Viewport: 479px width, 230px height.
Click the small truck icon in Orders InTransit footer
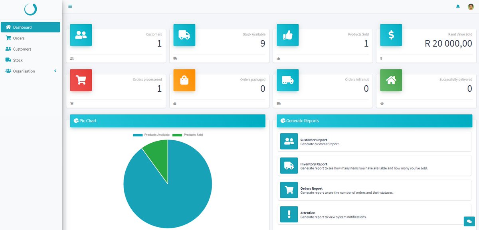point(279,104)
